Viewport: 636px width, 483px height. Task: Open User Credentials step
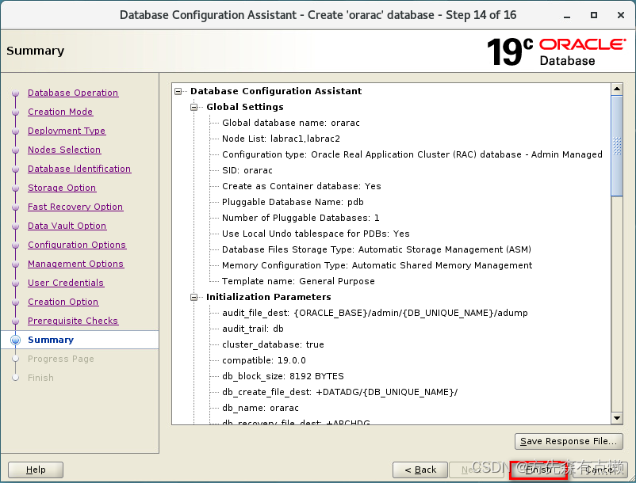(x=66, y=283)
